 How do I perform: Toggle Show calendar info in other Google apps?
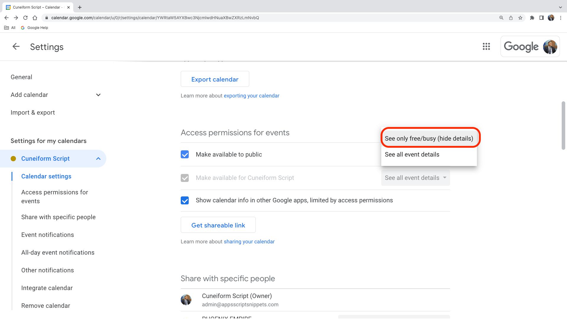coord(185,200)
